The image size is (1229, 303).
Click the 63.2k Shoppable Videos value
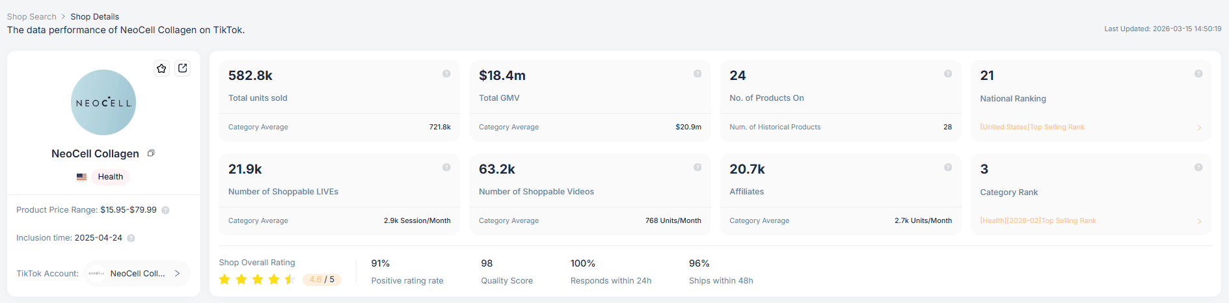coord(497,169)
